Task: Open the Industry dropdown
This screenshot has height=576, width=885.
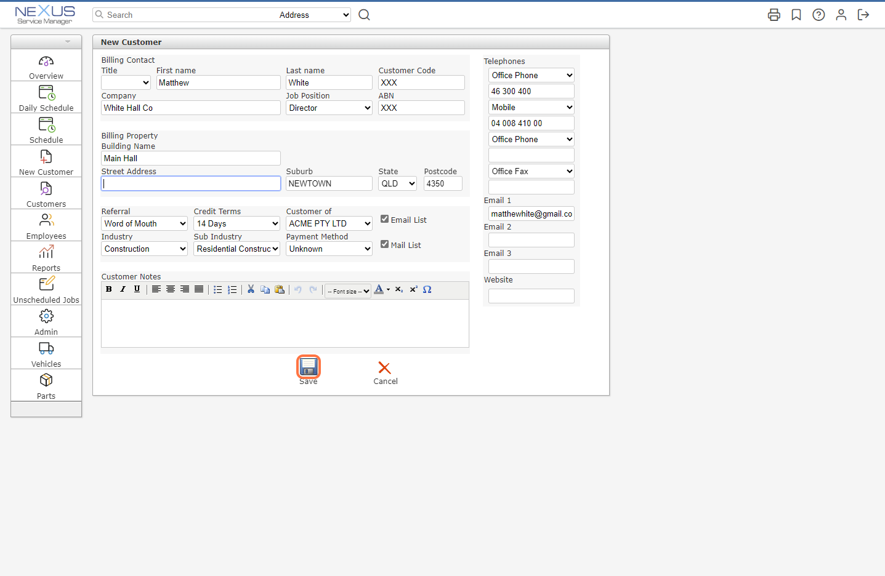Action: coord(144,249)
